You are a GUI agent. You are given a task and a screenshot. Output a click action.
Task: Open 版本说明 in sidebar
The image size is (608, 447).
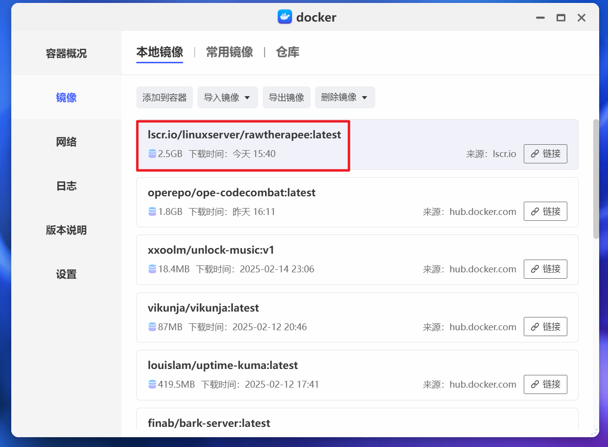tap(66, 230)
